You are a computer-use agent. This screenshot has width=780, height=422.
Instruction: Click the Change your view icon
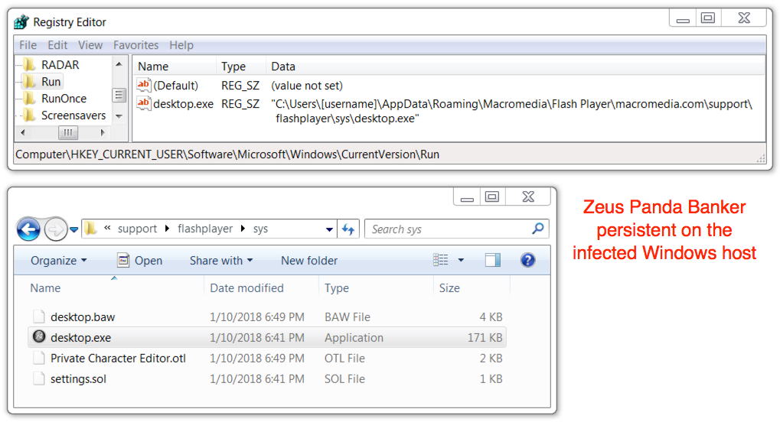[x=440, y=260]
